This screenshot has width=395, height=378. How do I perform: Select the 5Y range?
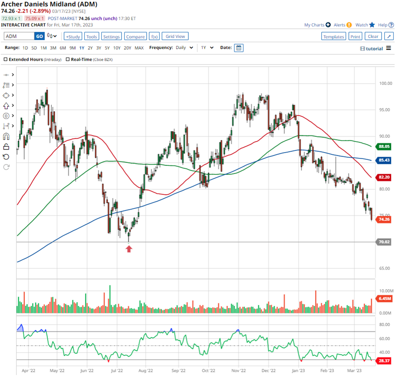click(107, 48)
